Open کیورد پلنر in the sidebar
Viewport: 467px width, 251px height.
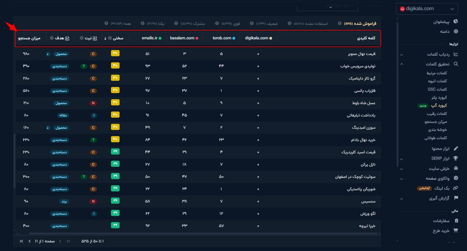pos(439,97)
